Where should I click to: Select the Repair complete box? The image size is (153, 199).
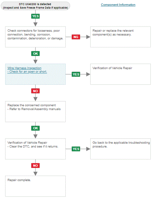click(36, 186)
